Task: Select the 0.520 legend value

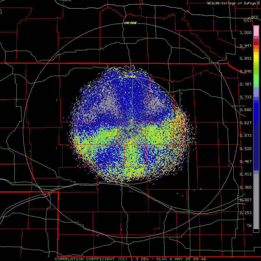Action: pyautogui.click(x=246, y=149)
